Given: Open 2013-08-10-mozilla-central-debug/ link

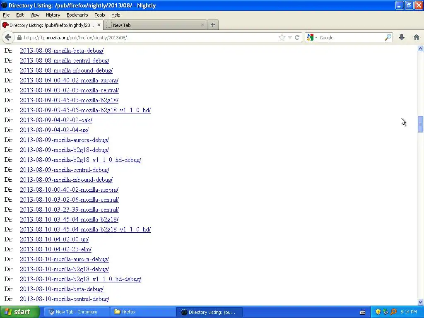Looking at the screenshot, I should click(x=65, y=299).
